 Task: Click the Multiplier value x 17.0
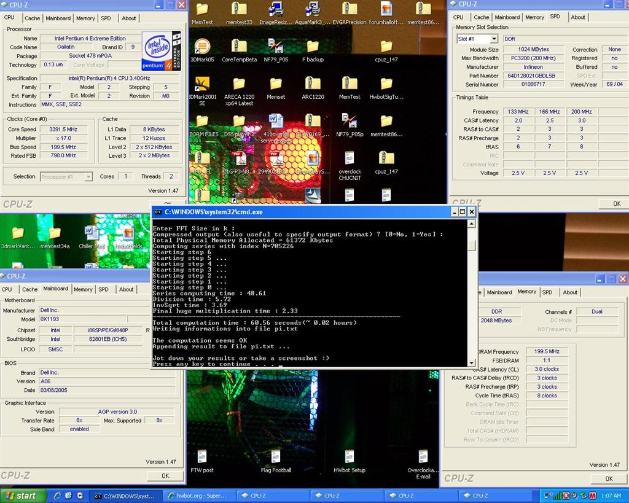pos(63,138)
